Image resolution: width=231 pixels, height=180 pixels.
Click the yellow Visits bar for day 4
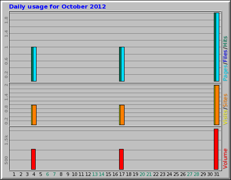(x=32, y=115)
